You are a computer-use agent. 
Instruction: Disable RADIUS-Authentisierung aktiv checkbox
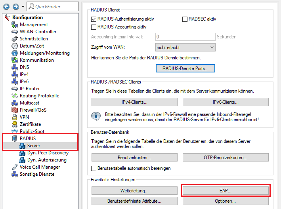94,19
